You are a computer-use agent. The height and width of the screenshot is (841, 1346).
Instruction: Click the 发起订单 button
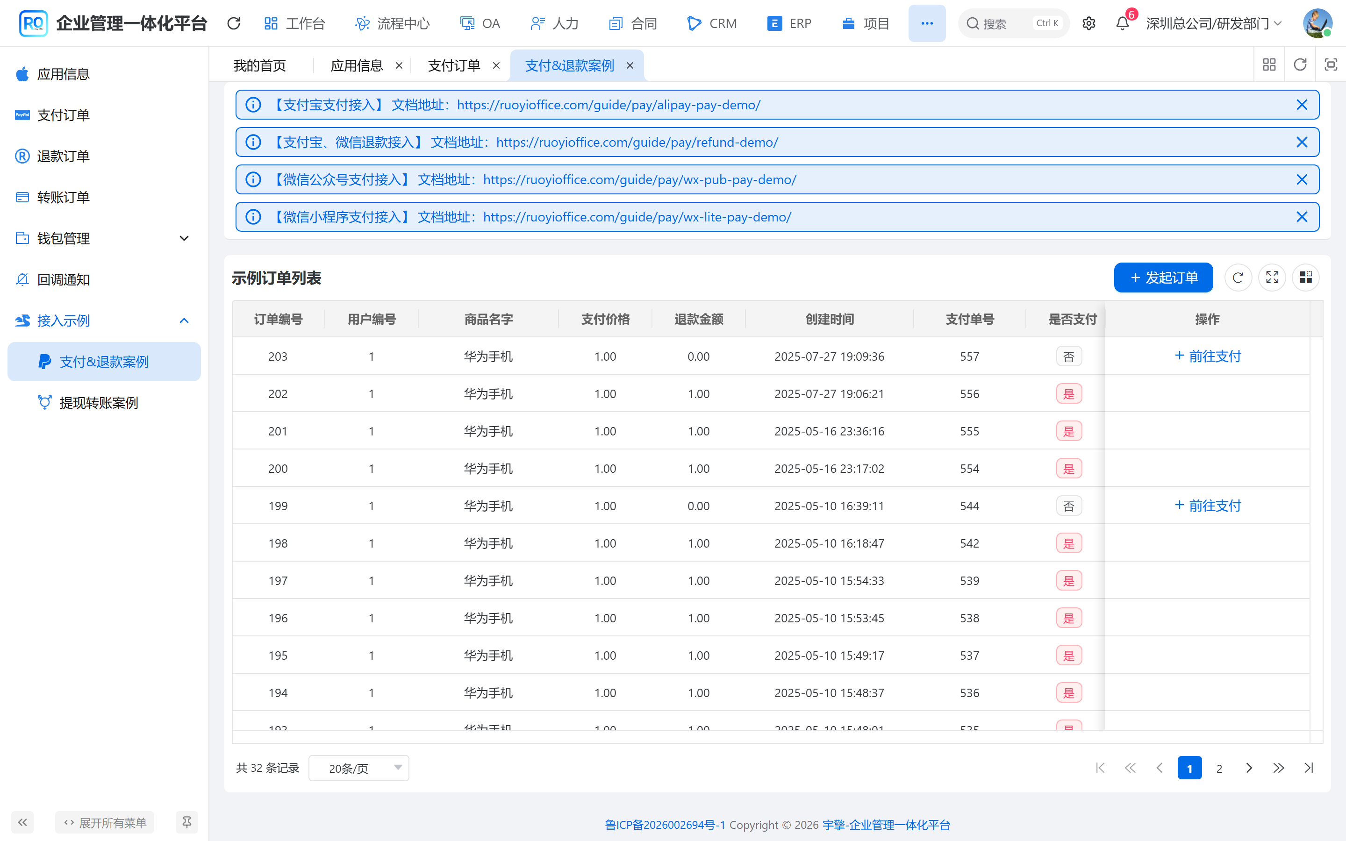1163,278
